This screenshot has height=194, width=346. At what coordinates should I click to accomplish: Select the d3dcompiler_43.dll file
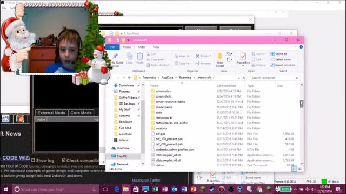point(168,155)
